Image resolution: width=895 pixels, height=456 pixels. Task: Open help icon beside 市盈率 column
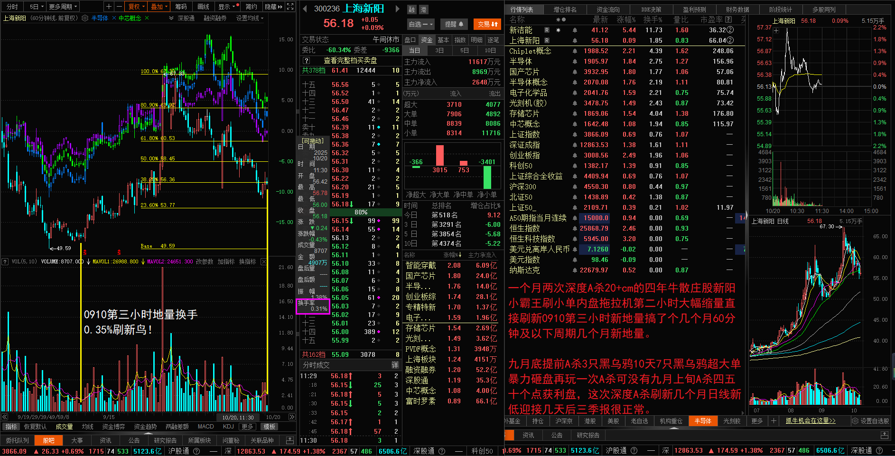click(728, 20)
